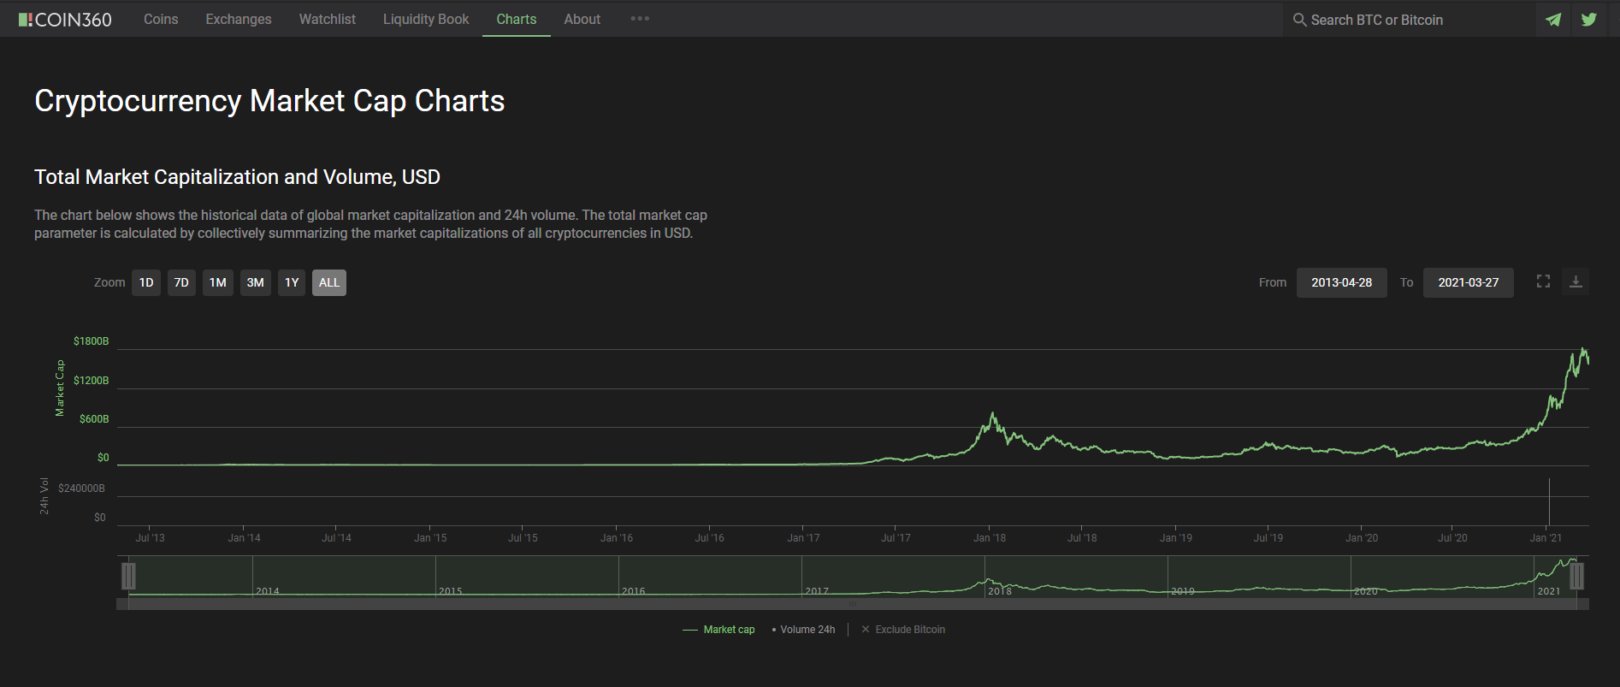
Task: Toggle the Exclude Bitcoin option
Action: click(910, 630)
